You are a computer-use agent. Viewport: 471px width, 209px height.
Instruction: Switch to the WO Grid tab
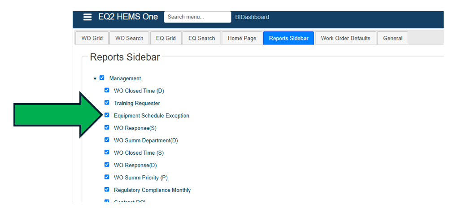point(92,39)
